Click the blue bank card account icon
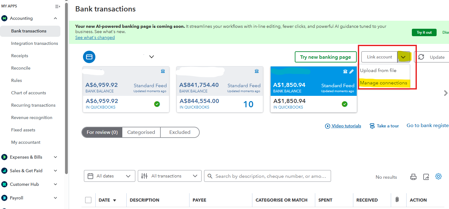Image resolution: width=449 pixels, height=209 pixels. [x=89, y=57]
